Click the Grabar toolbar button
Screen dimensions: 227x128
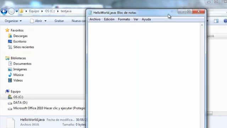click(59, 21)
